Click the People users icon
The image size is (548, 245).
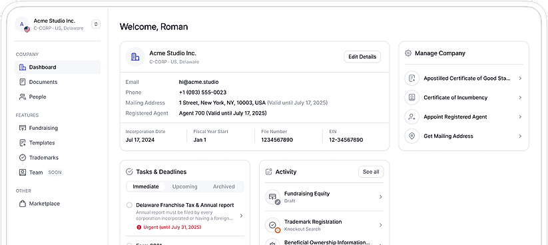click(23, 97)
